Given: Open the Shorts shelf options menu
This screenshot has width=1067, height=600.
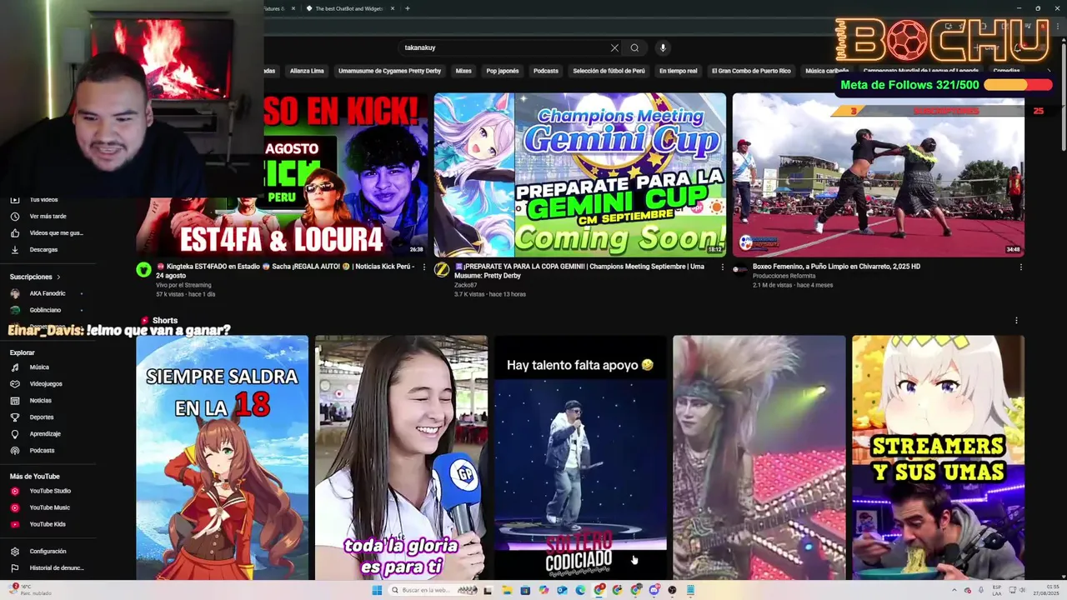Looking at the screenshot, I should tap(1016, 320).
